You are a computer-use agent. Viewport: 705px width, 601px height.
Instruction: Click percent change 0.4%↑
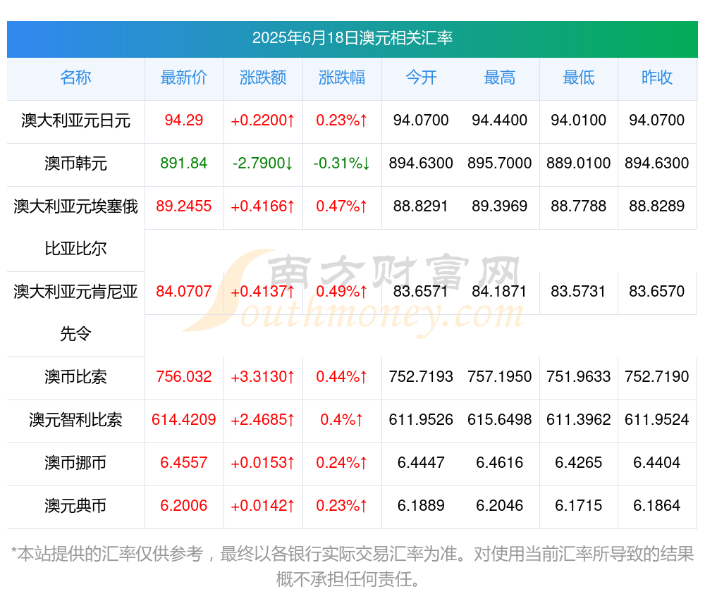coord(342,420)
